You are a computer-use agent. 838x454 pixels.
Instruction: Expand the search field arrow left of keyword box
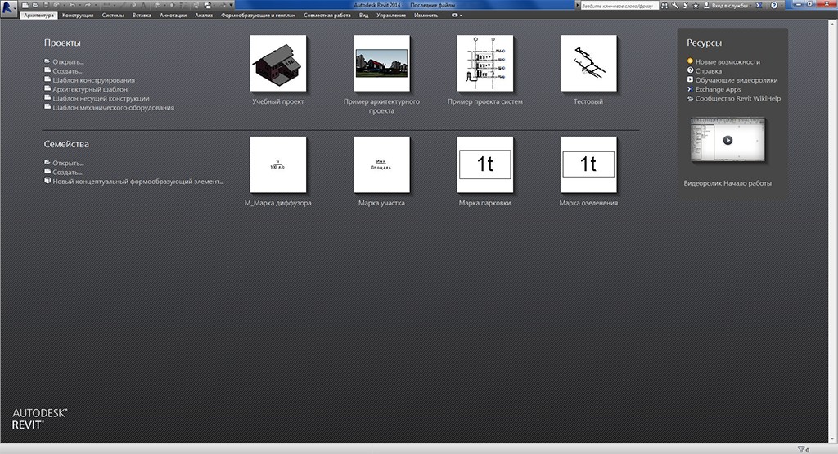[x=578, y=6]
